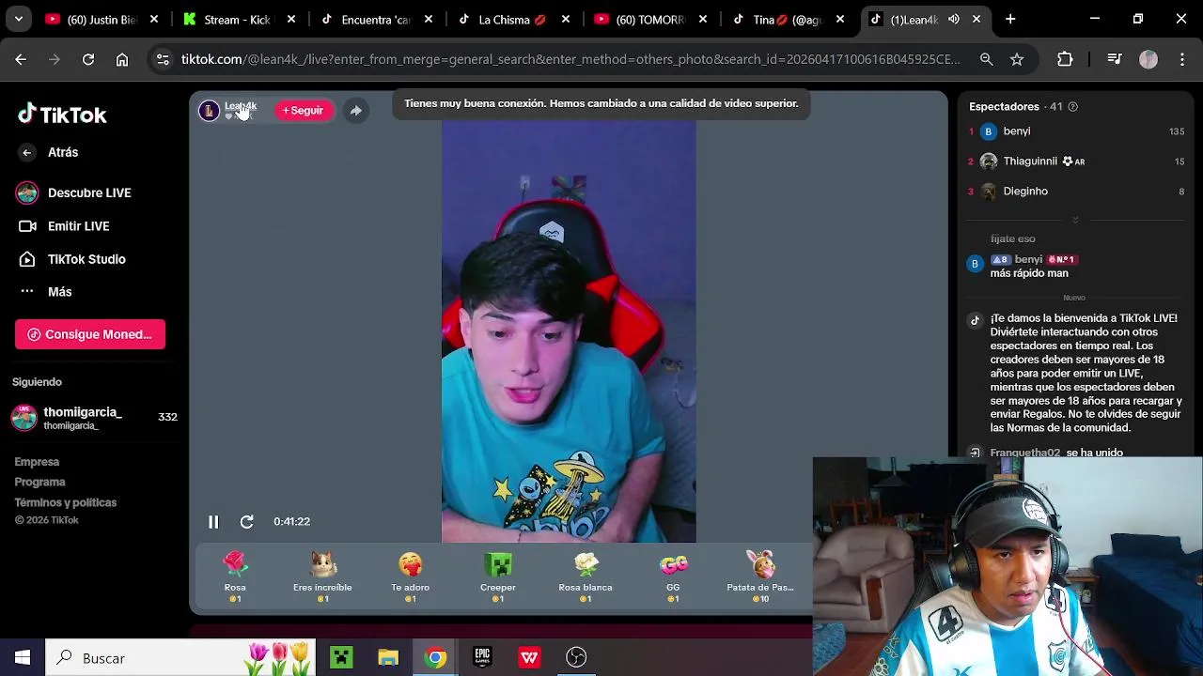Open the Chrome profile avatar
1203x676 pixels.
(x=1148, y=59)
